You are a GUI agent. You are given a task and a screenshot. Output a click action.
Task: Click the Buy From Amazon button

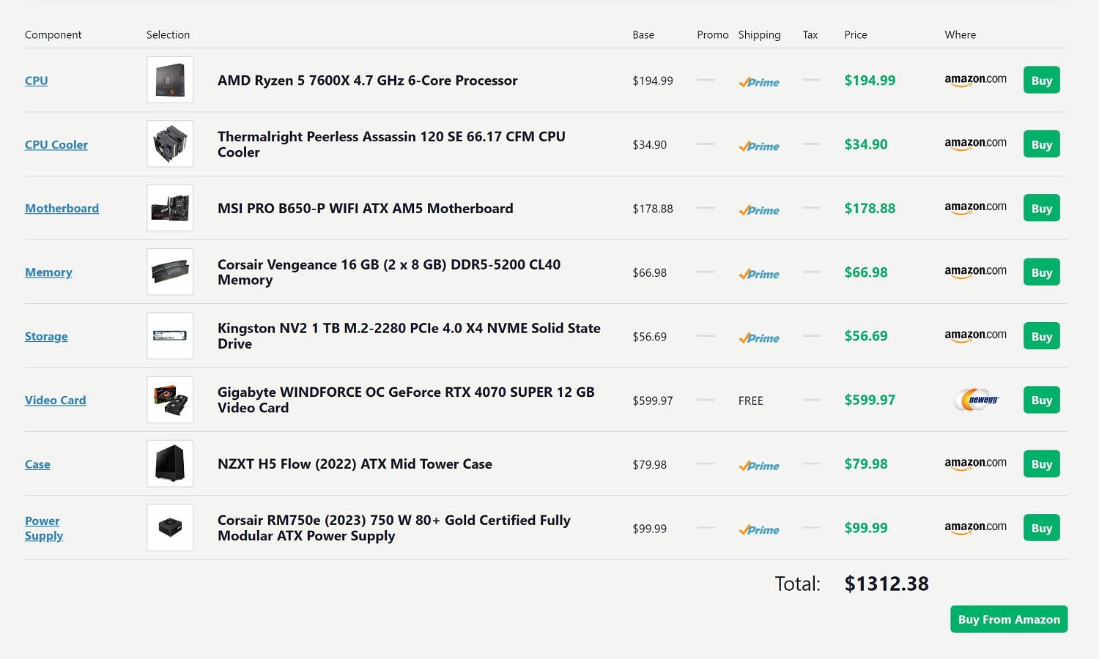pos(1009,619)
